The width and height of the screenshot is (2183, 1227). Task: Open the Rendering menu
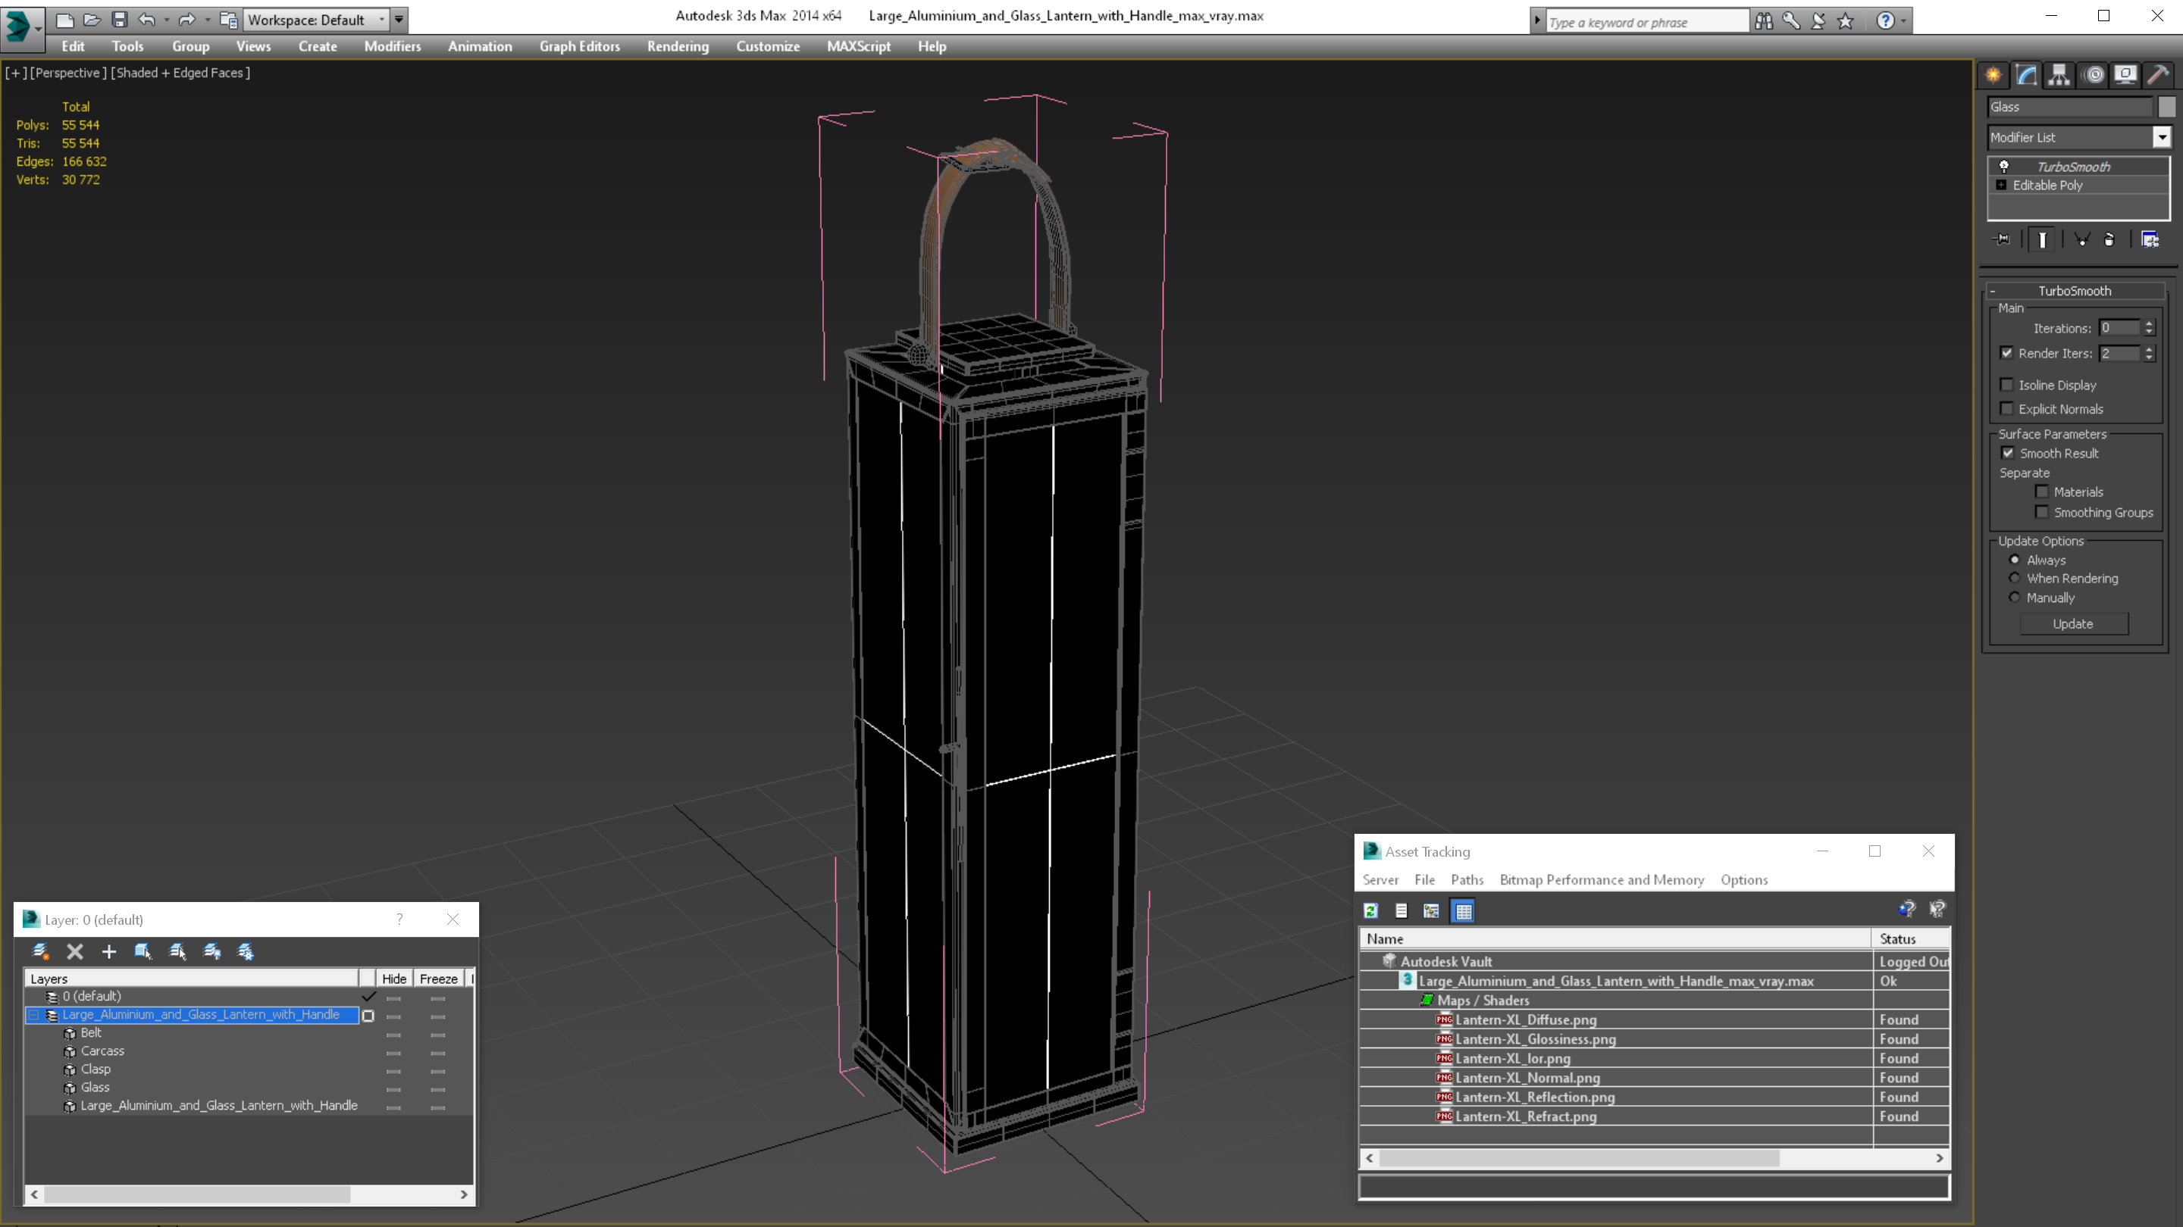(x=678, y=46)
